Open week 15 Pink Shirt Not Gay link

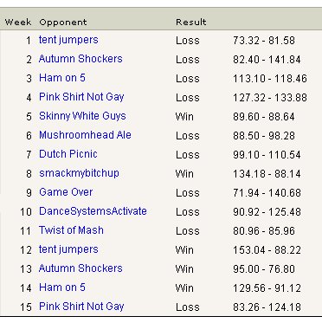[x=81, y=307]
